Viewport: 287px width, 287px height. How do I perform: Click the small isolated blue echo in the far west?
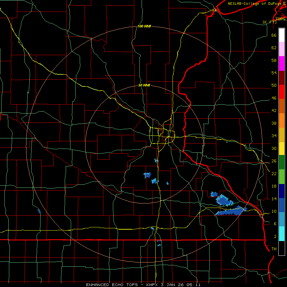[x=39, y=211]
